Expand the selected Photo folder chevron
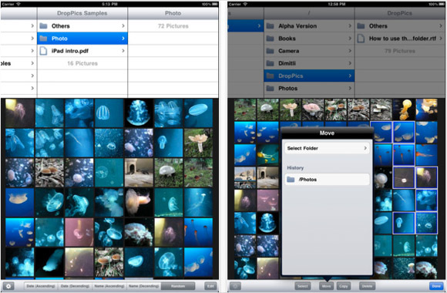Image resolution: width=447 pixels, height=293 pixels. pos(123,39)
